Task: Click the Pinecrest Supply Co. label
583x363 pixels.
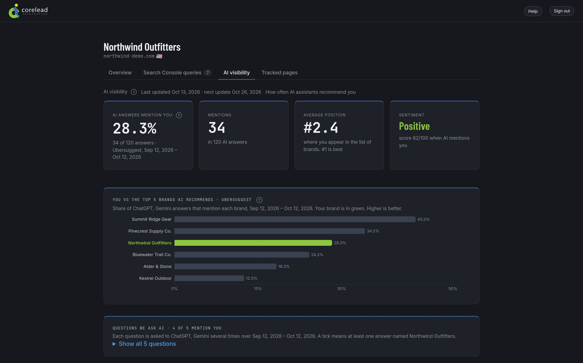Action: click(x=150, y=231)
